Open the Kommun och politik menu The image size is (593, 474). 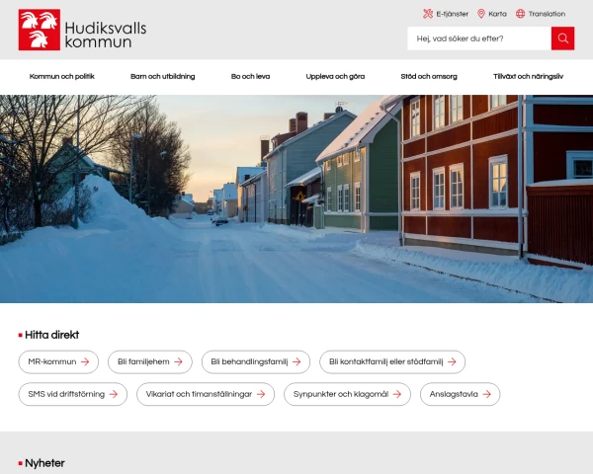click(62, 76)
